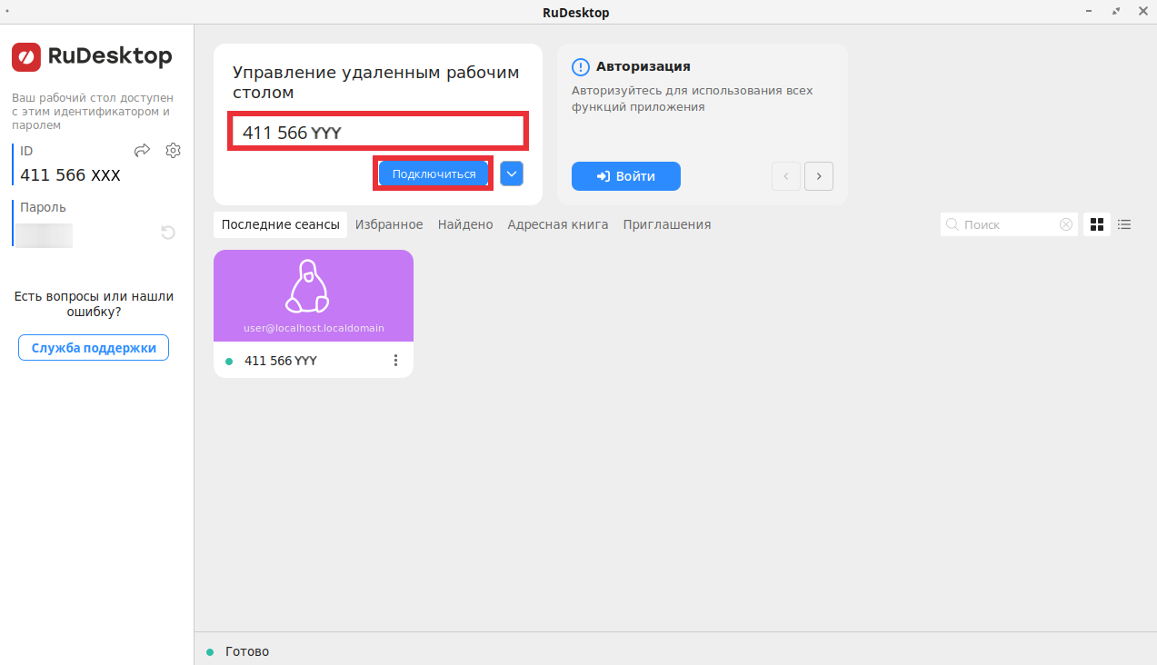Expand connection options dropdown next to Подключиться

pyautogui.click(x=512, y=174)
